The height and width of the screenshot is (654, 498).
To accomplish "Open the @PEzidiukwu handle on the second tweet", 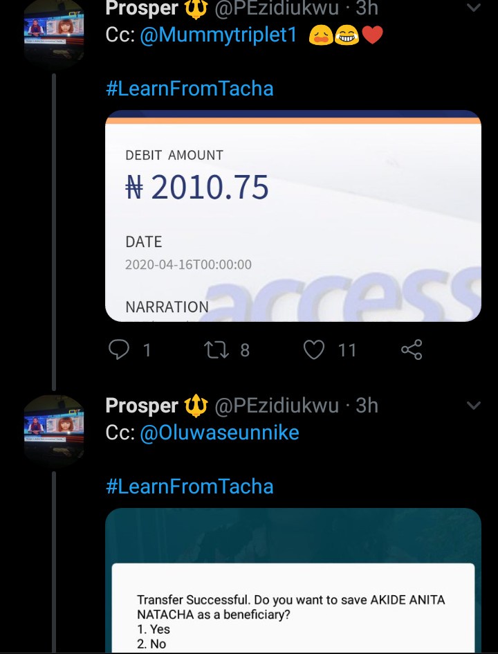I will click(x=277, y=406).
